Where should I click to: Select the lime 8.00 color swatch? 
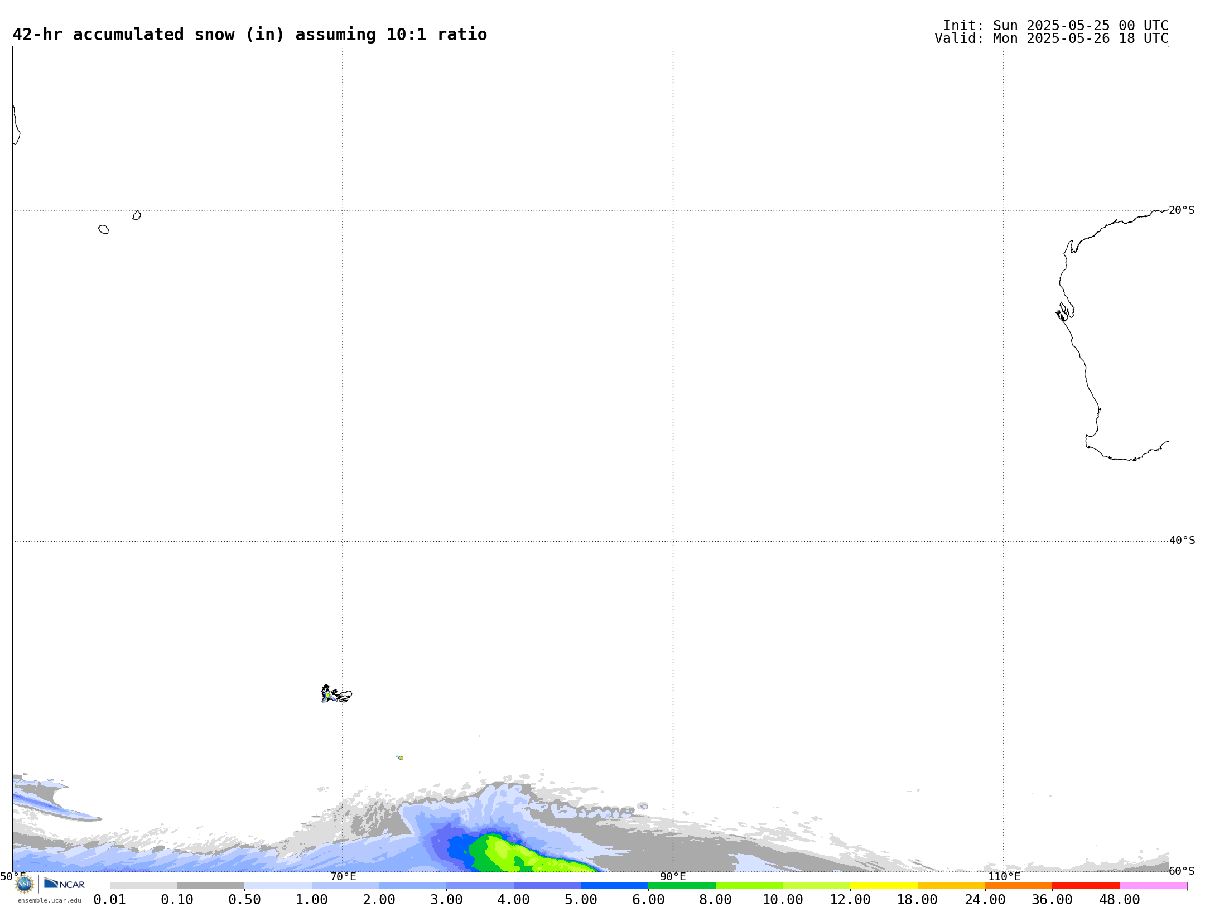(x=749, y=886)
